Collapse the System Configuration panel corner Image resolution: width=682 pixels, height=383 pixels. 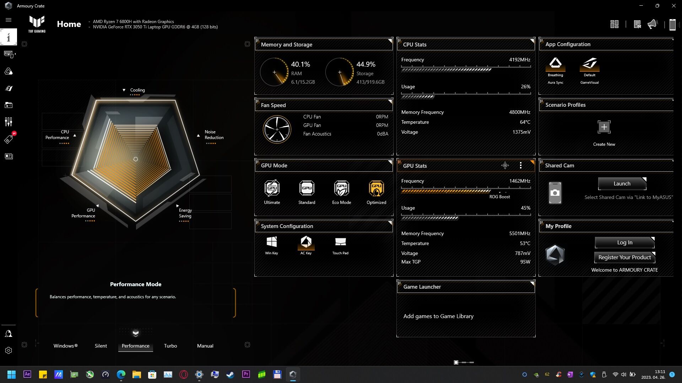point(390,223)
